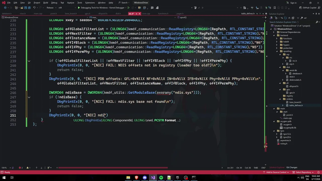The image size is (322, 181).
Task: Open the Epic Games taskbar icon
Action: click(178, 178)
